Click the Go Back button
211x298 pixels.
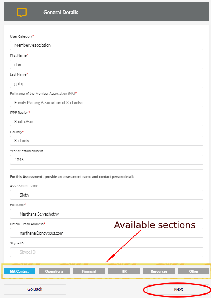(x=35, y=289)
